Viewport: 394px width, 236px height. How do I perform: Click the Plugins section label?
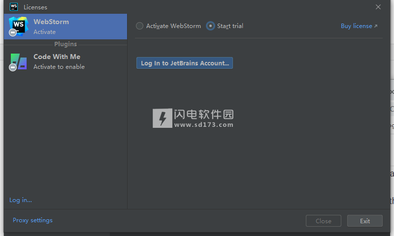[66, 44]
